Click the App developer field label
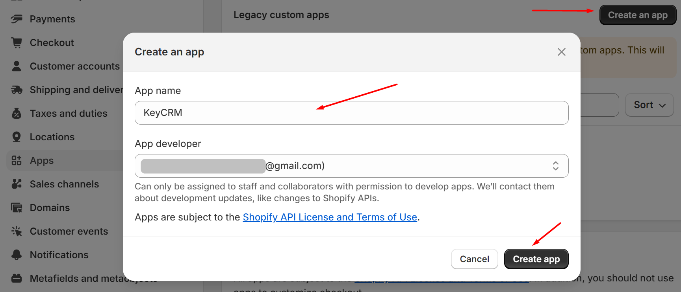Image resolution: width=681 pixels, height=292 pixels. [168, 144]
